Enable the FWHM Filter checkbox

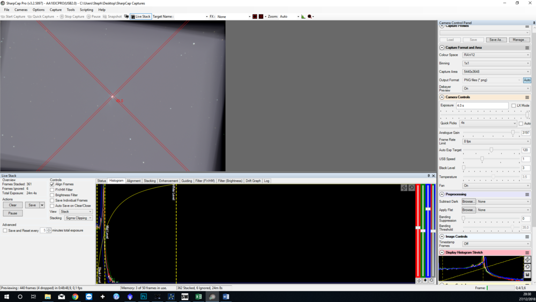click(x=52, y=190)
